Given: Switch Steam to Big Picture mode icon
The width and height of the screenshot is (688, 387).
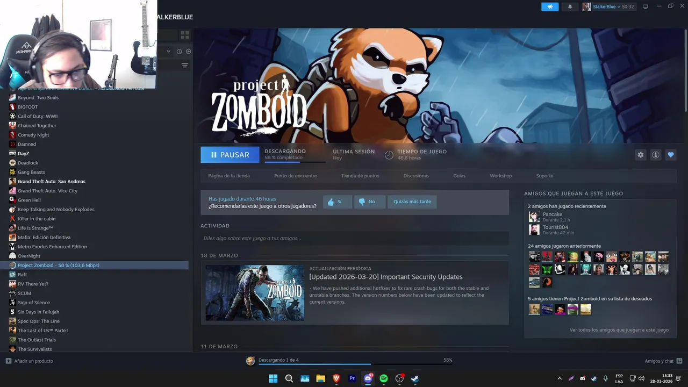Looking at the screenshot, I should (646, 6).
